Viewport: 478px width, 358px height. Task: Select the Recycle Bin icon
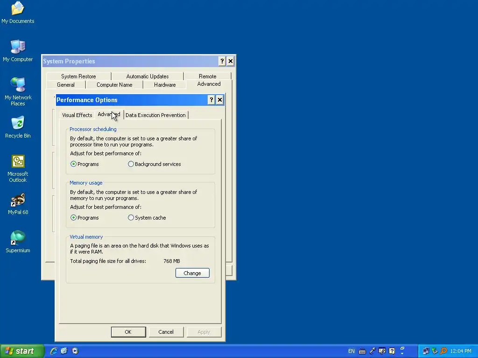[x=18, y=127]
